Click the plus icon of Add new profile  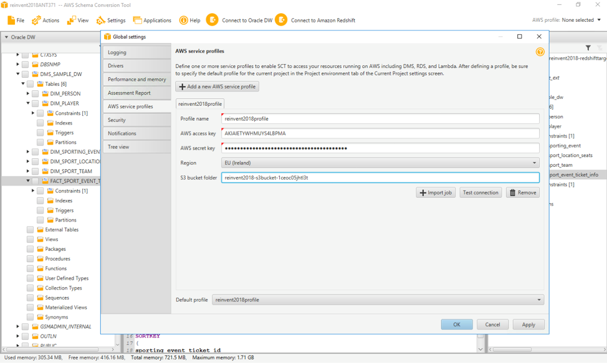[x=183, y=87]
